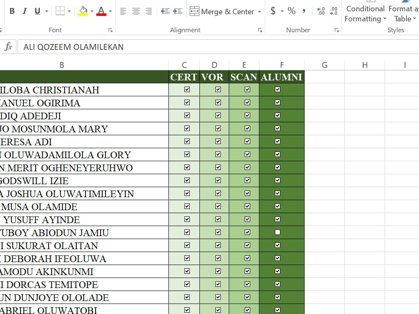Select the VOR header cell
This screenshot has width=419, height=314.
pos(214,77)
